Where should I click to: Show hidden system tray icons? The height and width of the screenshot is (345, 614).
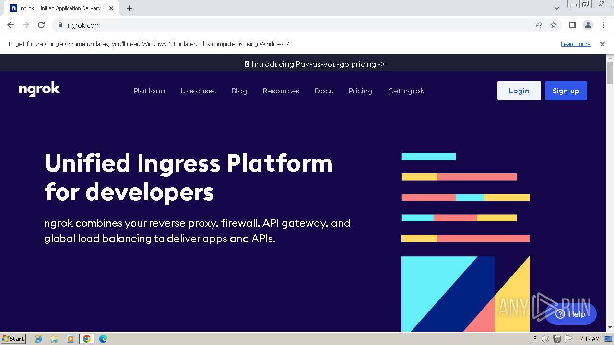[x=535, y=339]
